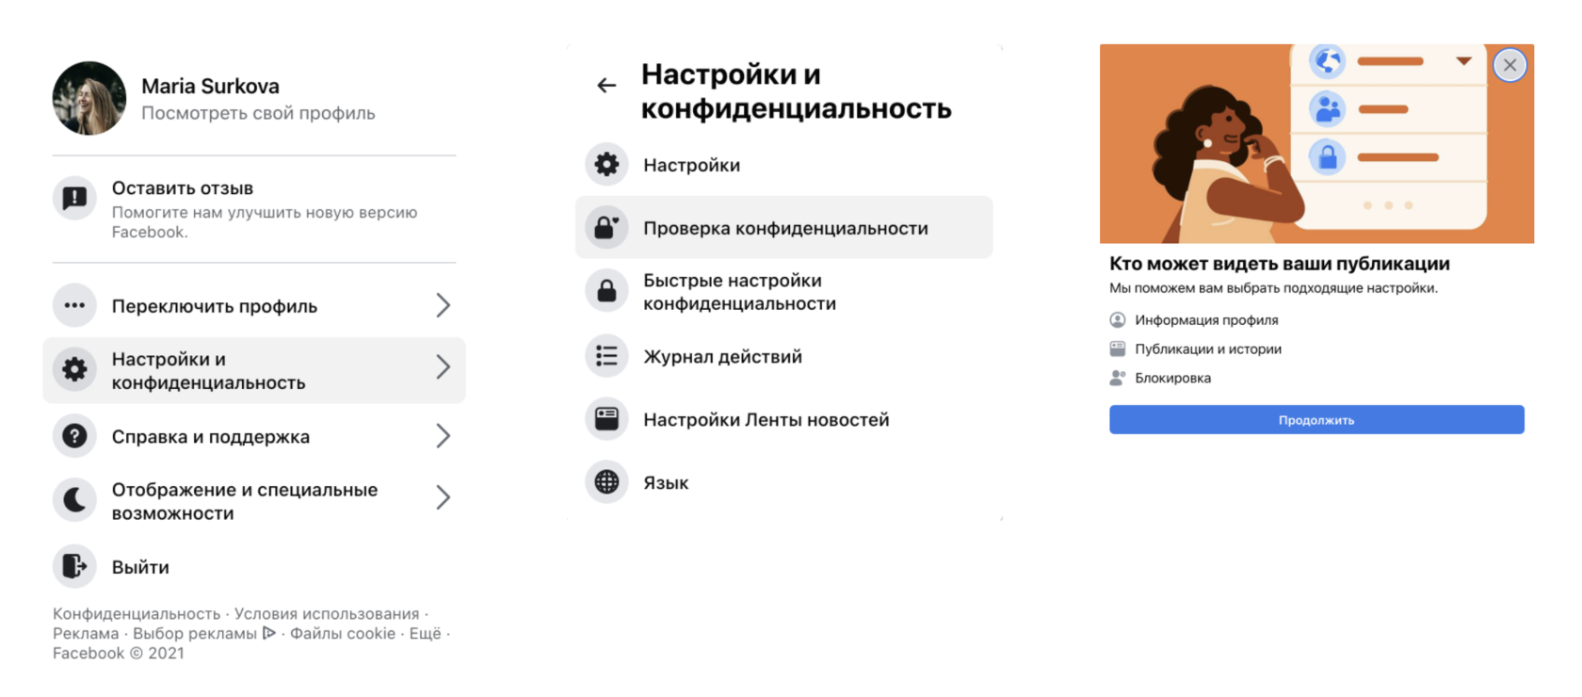Click news feed icon for 'Настройки Ленты новостей'
The image size is (1582, 697).
point(606,419)
